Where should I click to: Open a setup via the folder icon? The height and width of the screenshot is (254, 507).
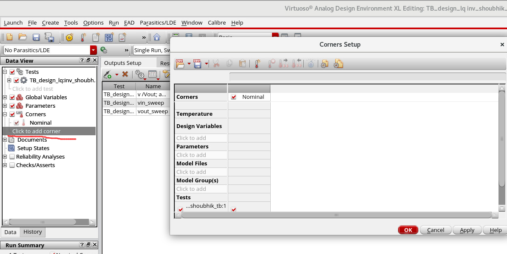click(22, 37)
